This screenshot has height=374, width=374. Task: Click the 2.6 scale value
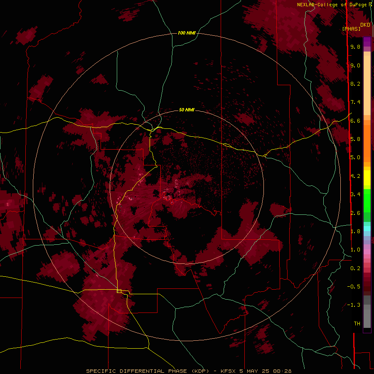(355, 213)
